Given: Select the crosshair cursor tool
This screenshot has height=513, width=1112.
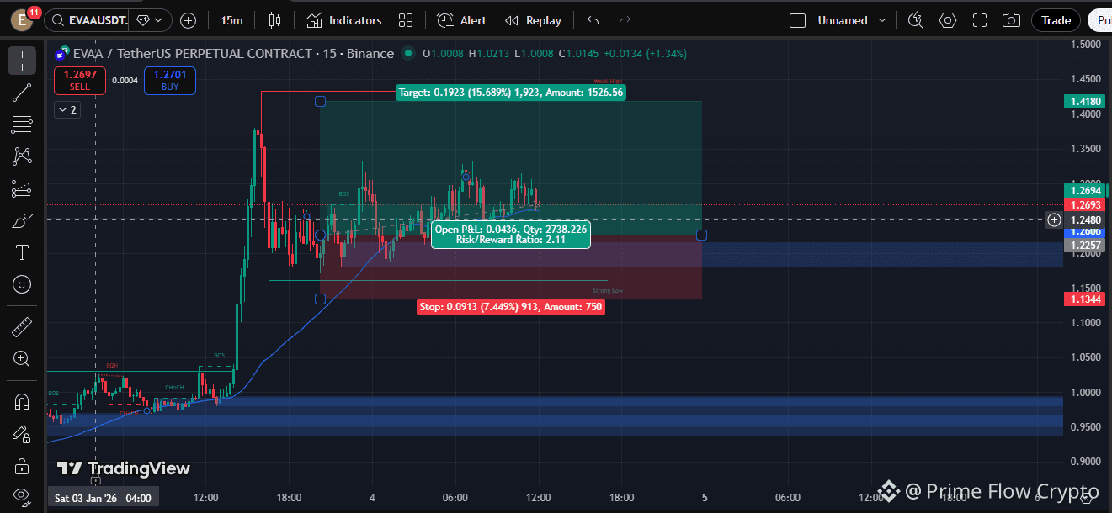Looking at the screenshot, I should [22, 61].
